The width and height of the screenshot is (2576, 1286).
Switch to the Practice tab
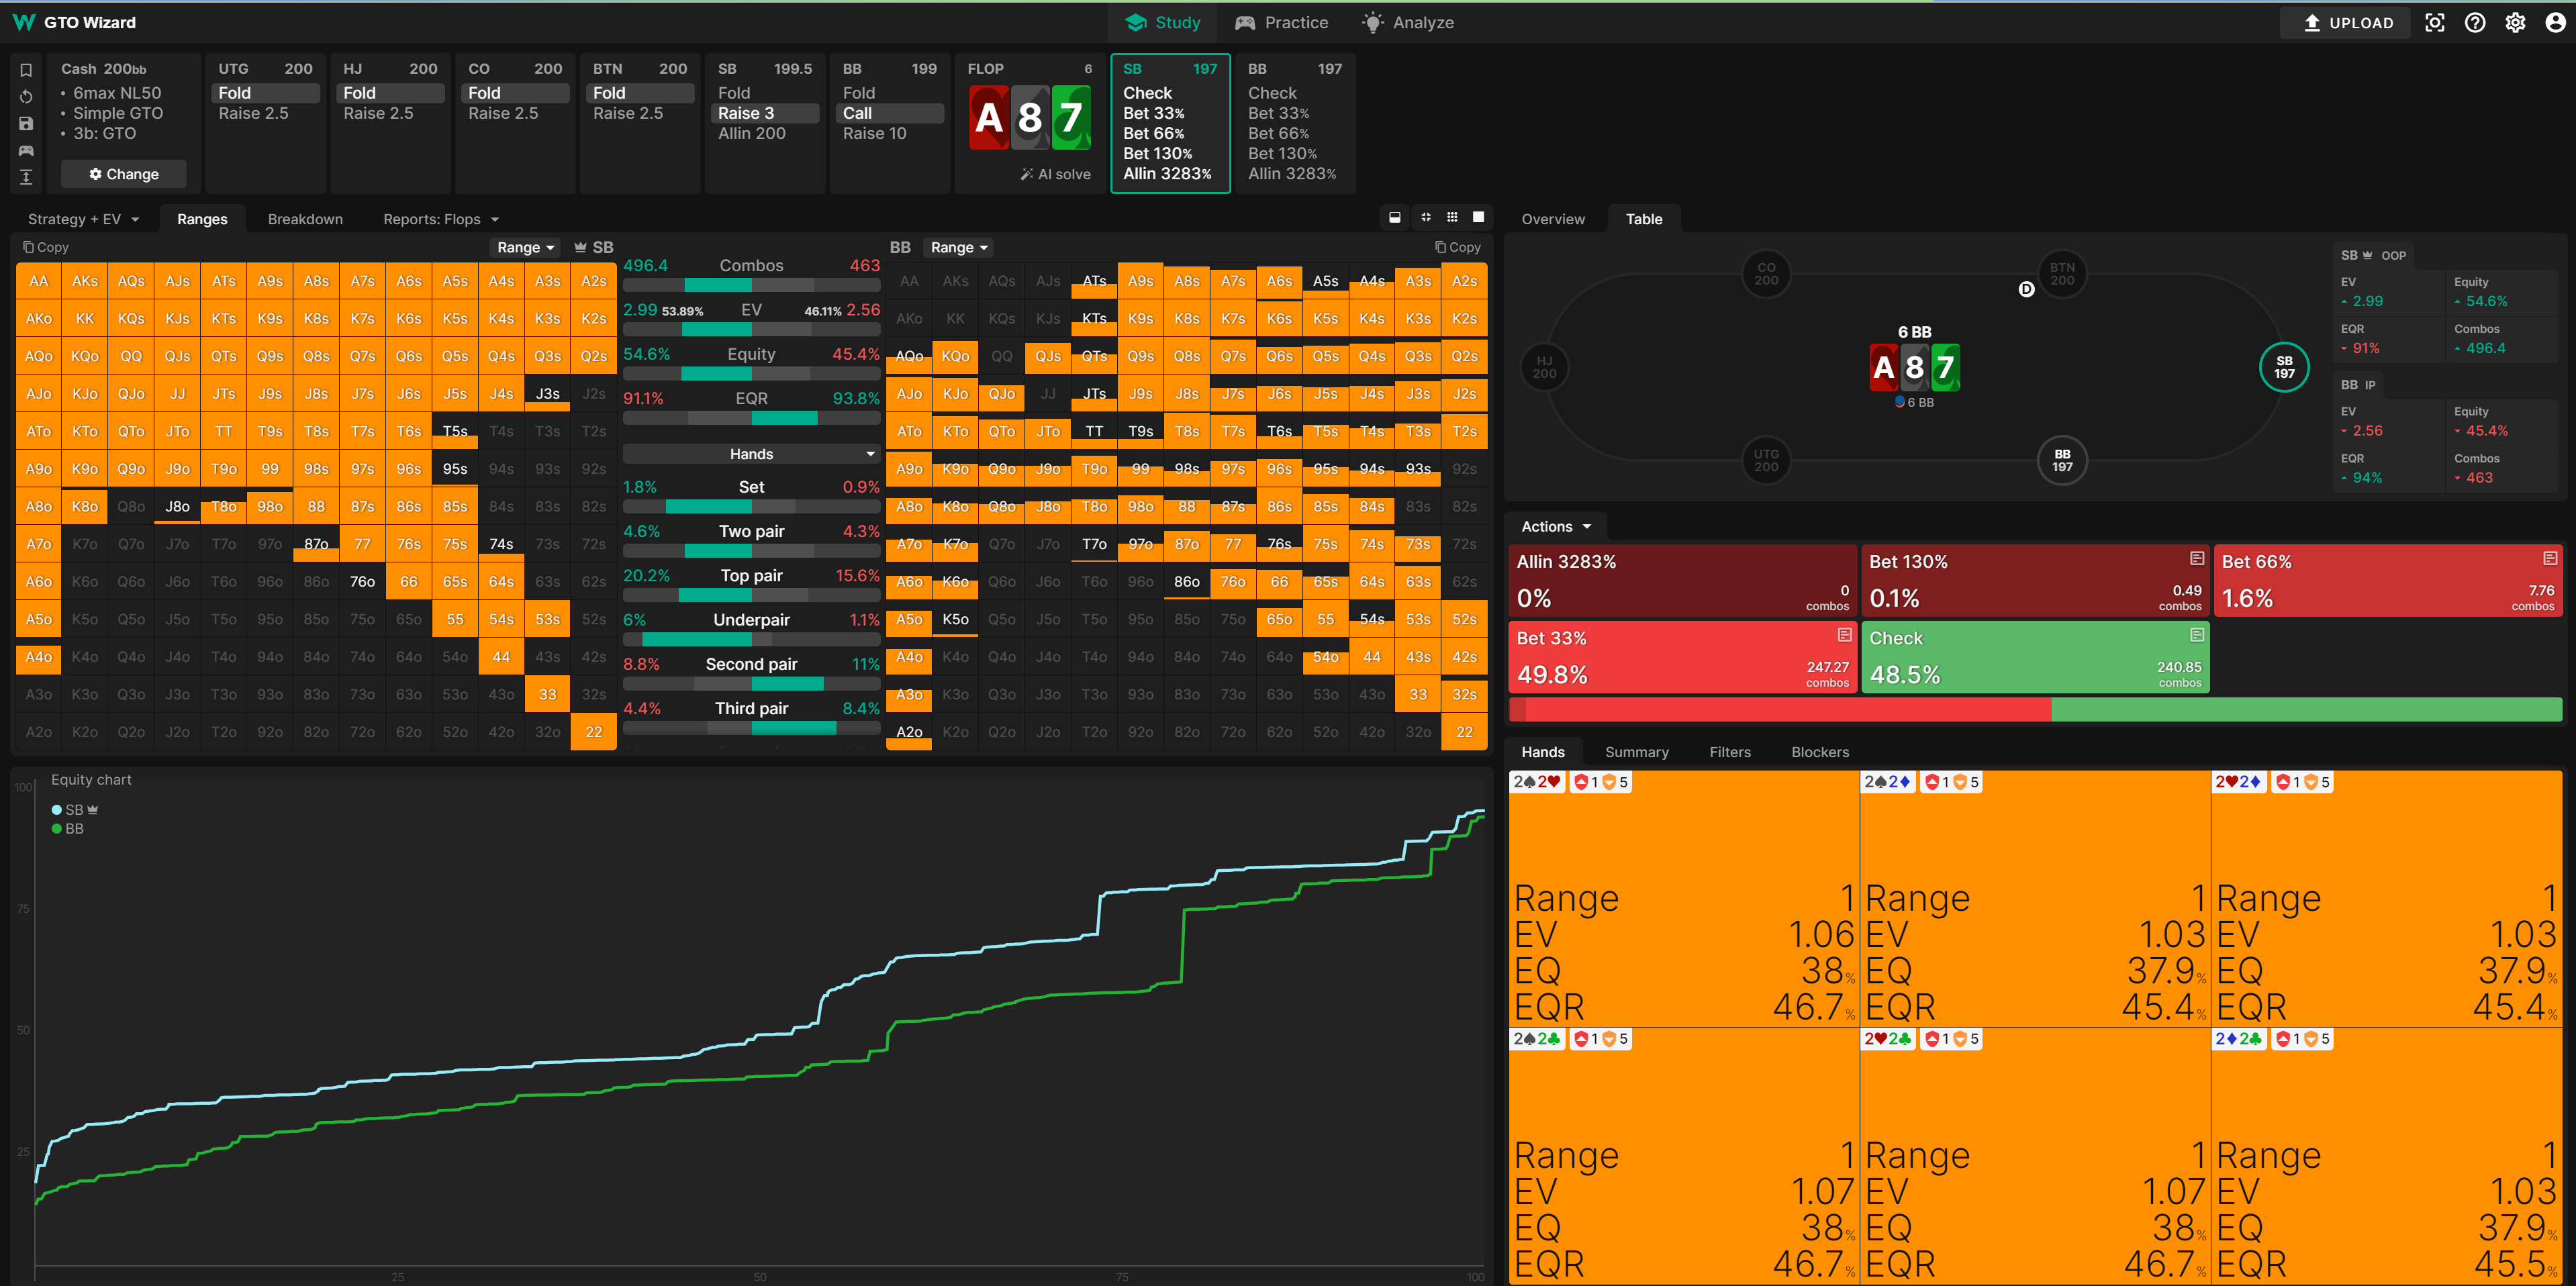(1282, 22)
